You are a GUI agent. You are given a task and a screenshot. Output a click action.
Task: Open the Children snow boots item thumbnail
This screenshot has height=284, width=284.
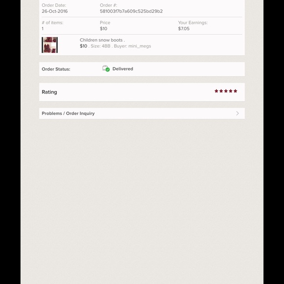coord(49,45)
